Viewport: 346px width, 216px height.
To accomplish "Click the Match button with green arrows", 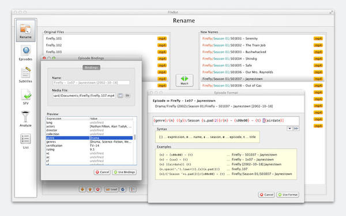I will 185,80.
